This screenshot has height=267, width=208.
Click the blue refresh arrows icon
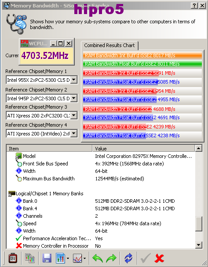pos(128,258)
